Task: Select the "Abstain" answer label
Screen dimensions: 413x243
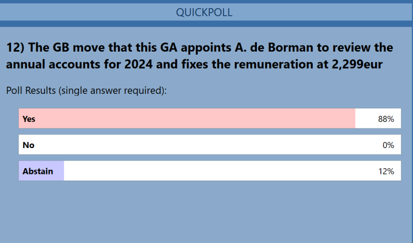Action: tap(37, 171)
